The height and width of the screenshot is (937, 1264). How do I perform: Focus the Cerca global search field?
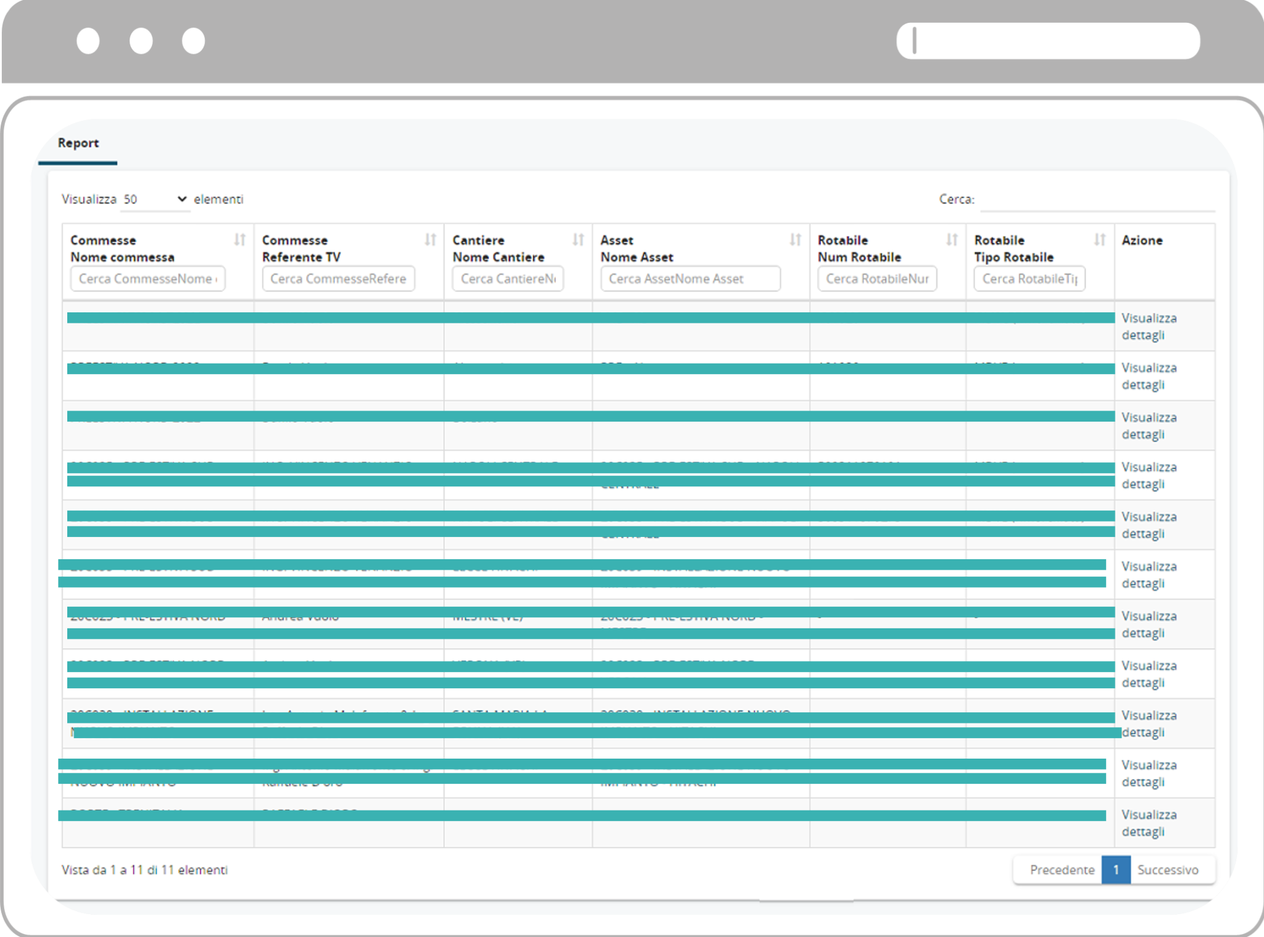pyautogui.click(x=1097, y=199)
